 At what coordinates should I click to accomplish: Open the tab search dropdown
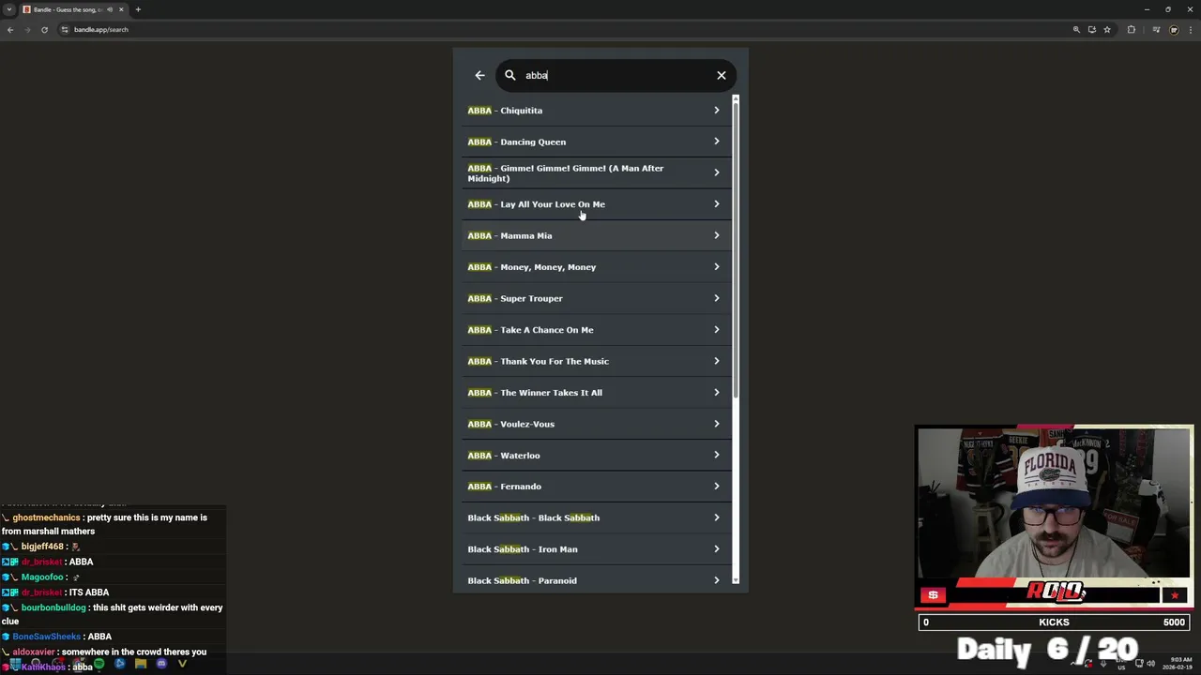coord(9,9)
